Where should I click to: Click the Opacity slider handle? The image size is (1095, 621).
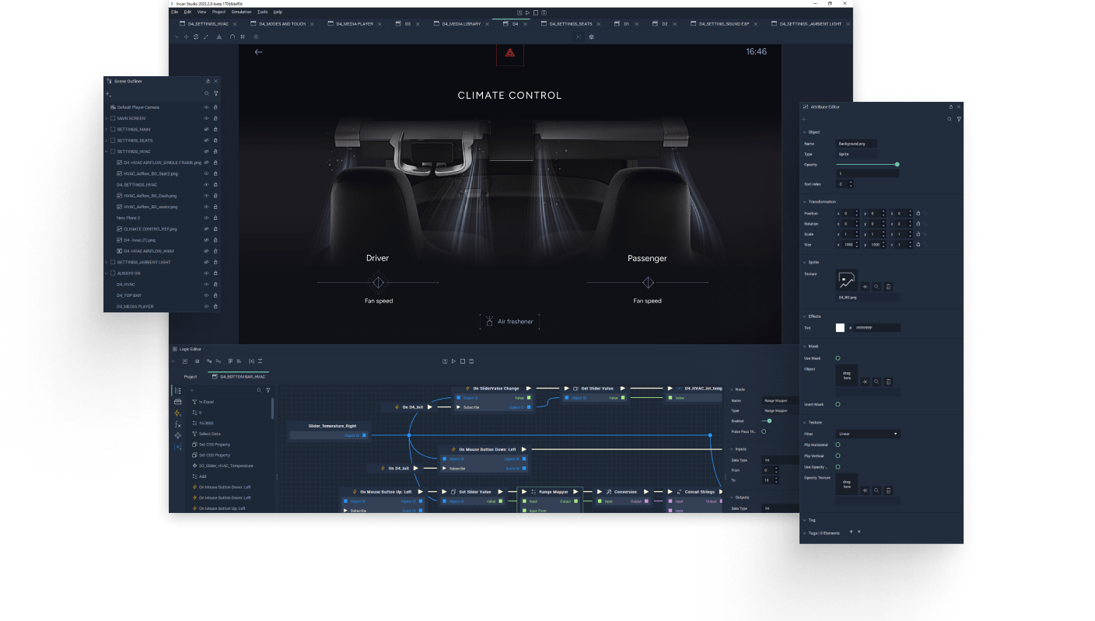click(897, 165)
